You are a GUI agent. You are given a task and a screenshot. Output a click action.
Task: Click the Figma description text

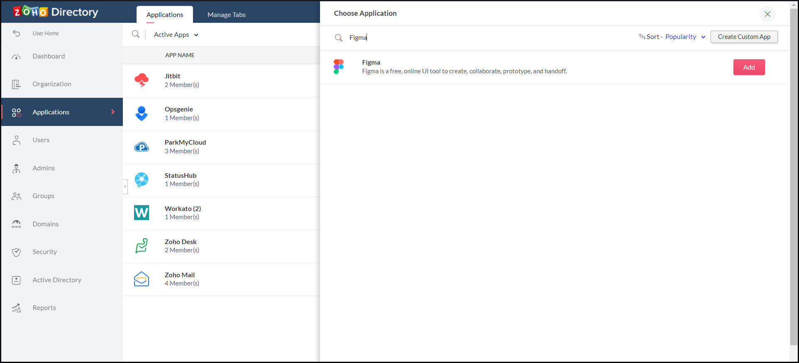coord(464,71)
